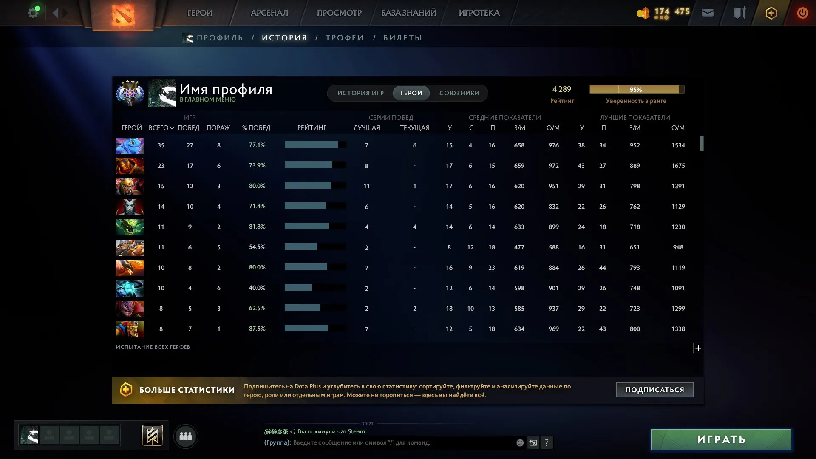This screenshot has height=459, width=816.
Task: Switch to СОЮЗНИКИ tab
Action: coord(459,93)
